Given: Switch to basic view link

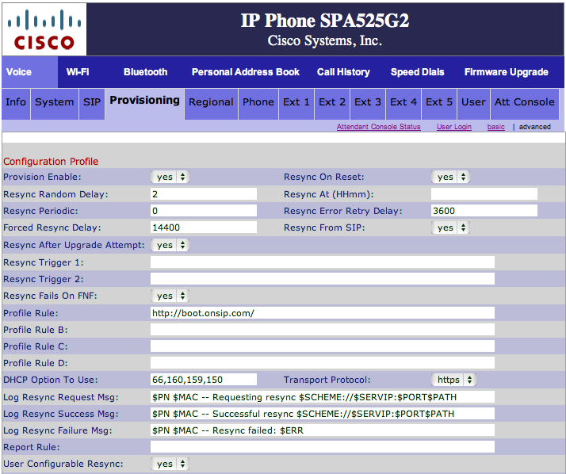Looking at the screenshot, I should pyautogui.click(x=496, y=127).
